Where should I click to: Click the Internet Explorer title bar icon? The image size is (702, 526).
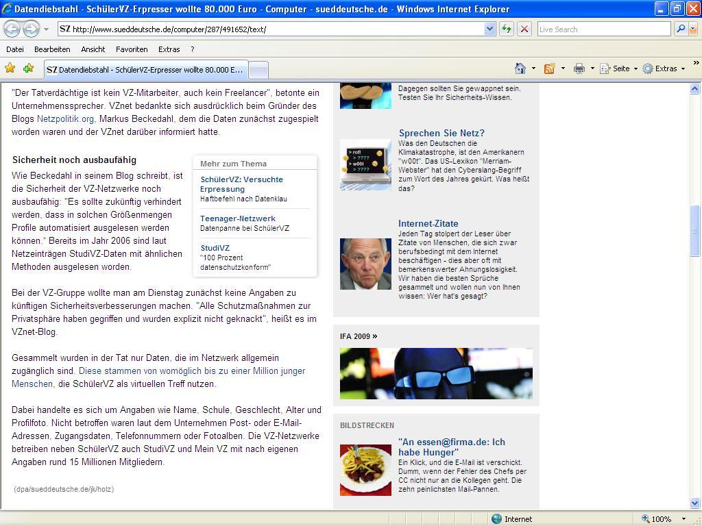coord(7,8)
